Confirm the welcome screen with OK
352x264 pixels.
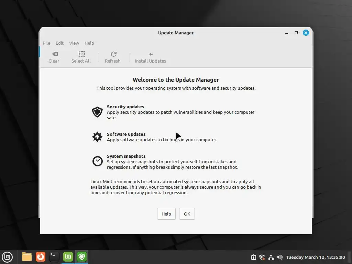pyautogui.click(x=187, y=214)
